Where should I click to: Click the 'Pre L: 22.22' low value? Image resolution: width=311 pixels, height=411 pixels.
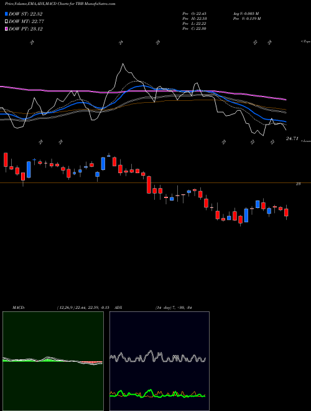(x=195, y=24)
